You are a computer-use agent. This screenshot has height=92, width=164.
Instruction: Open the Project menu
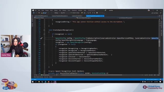point(47,10)
